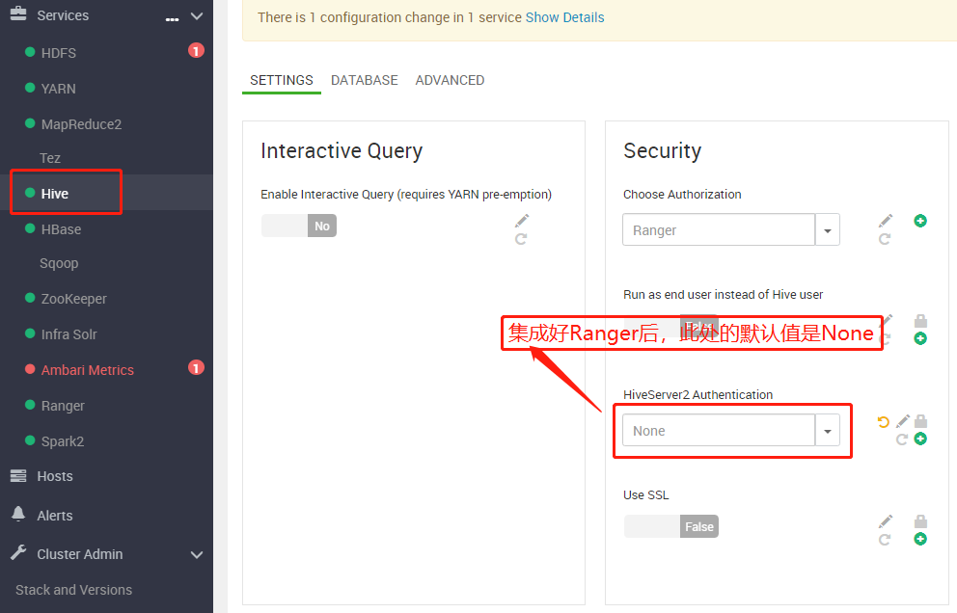The height and width of the screenshot is (613, 957).
Task: Open the Spark2 service
Action: pos(63,441)
